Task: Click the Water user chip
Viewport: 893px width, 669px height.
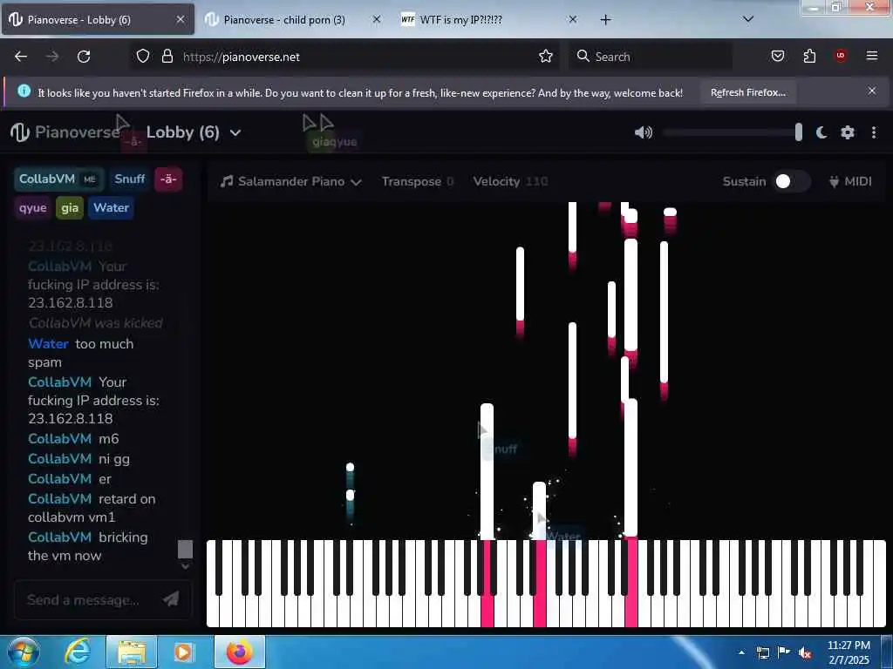Action: pos(111,207)
